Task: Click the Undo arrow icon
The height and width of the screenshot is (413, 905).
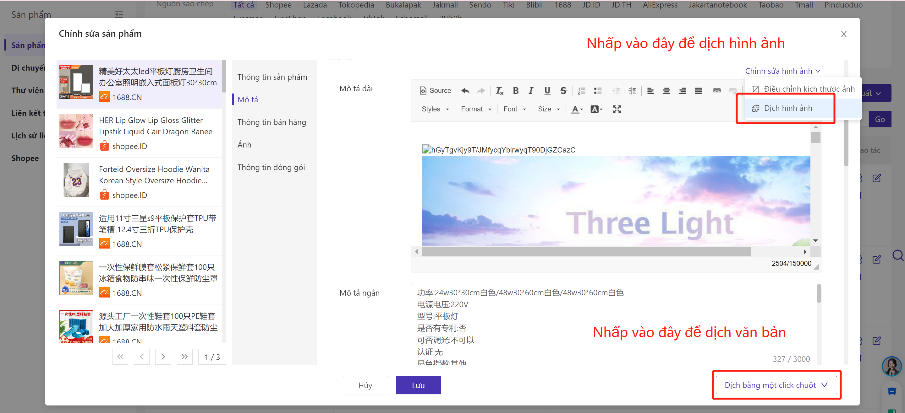Action: coord(465,90)
